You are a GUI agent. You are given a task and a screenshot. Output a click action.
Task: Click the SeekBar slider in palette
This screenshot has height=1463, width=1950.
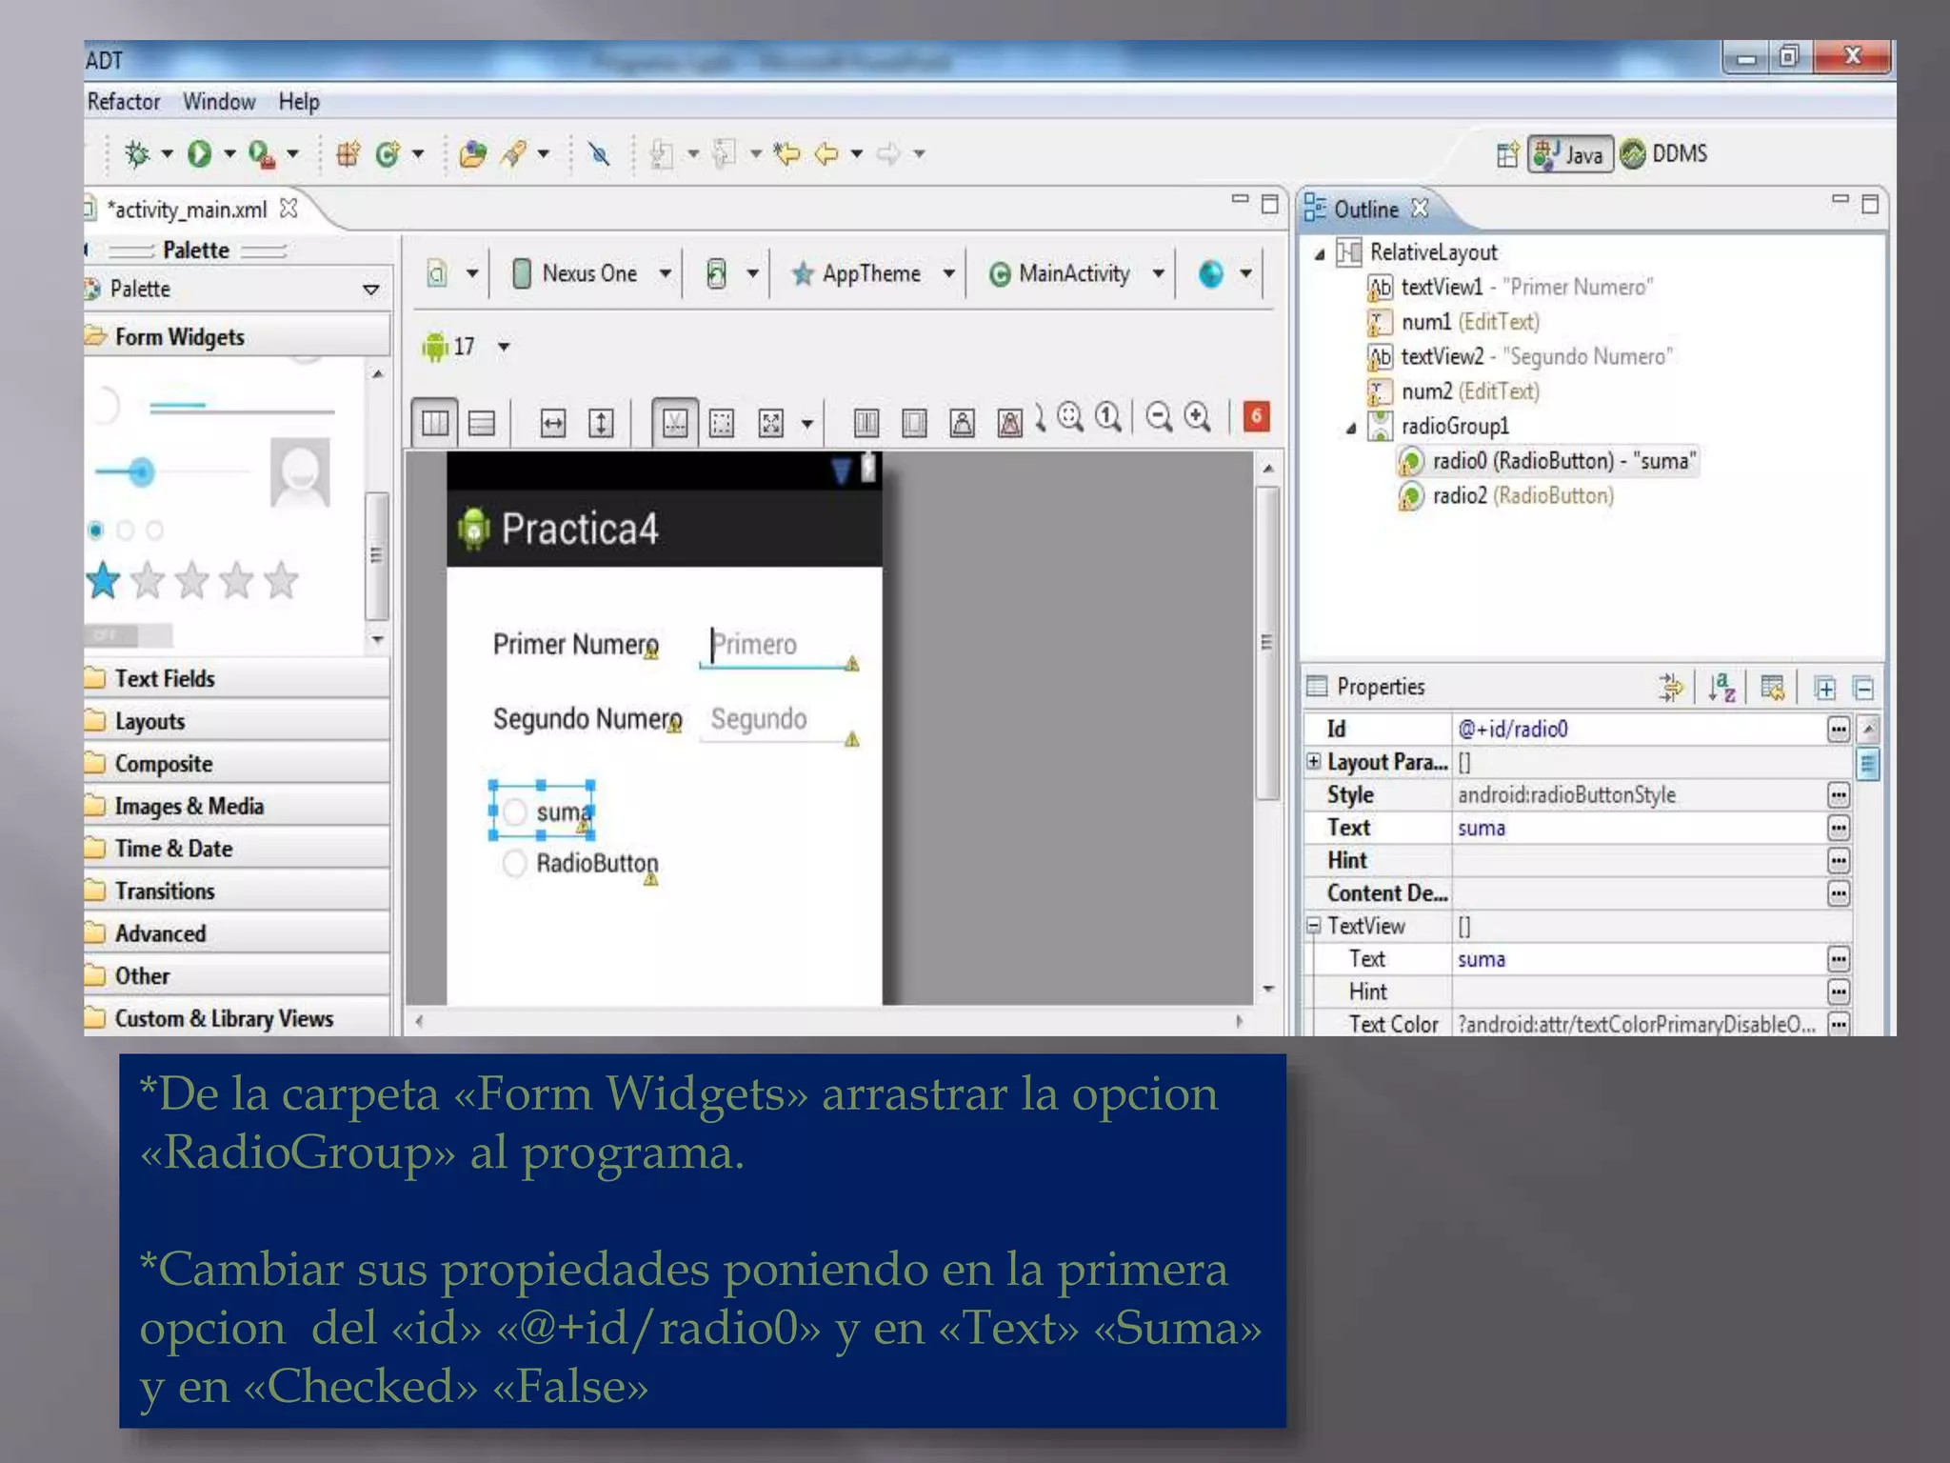pos(141,471)
